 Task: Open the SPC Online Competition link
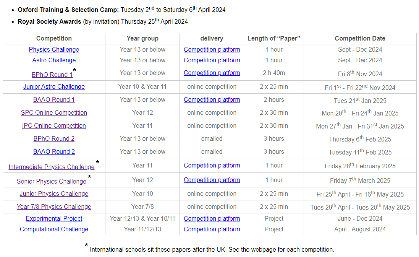[54, 112]
